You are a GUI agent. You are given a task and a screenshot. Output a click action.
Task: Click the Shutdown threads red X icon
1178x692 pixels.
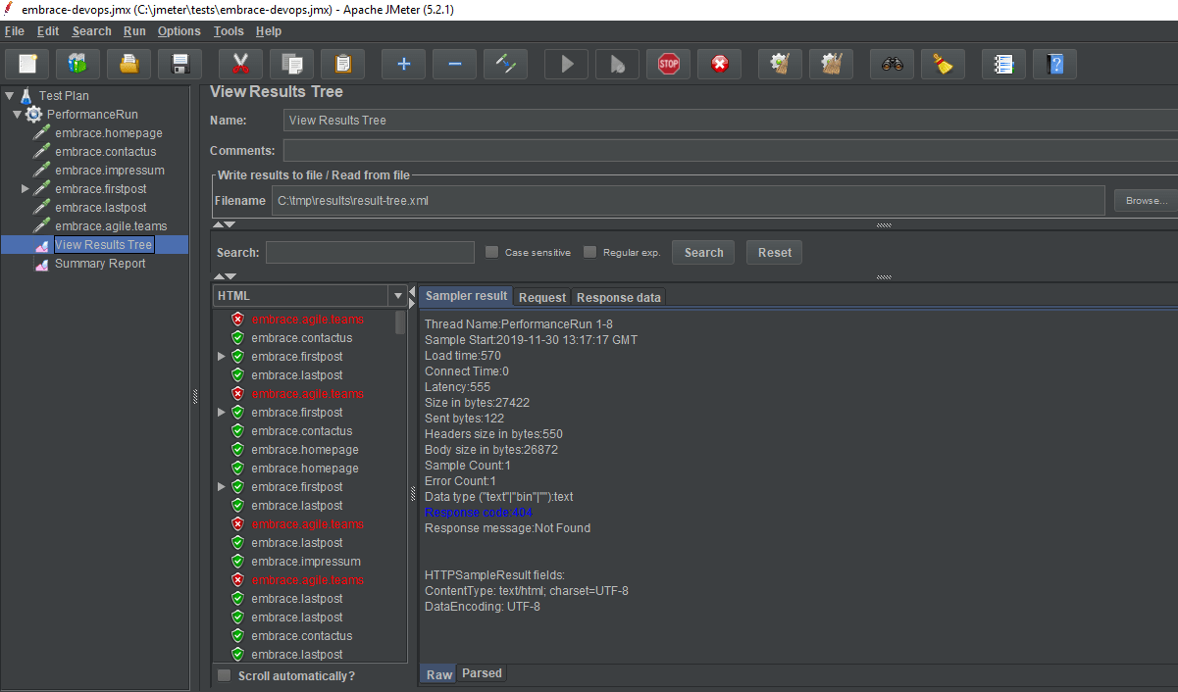click(x=719, y=65)
